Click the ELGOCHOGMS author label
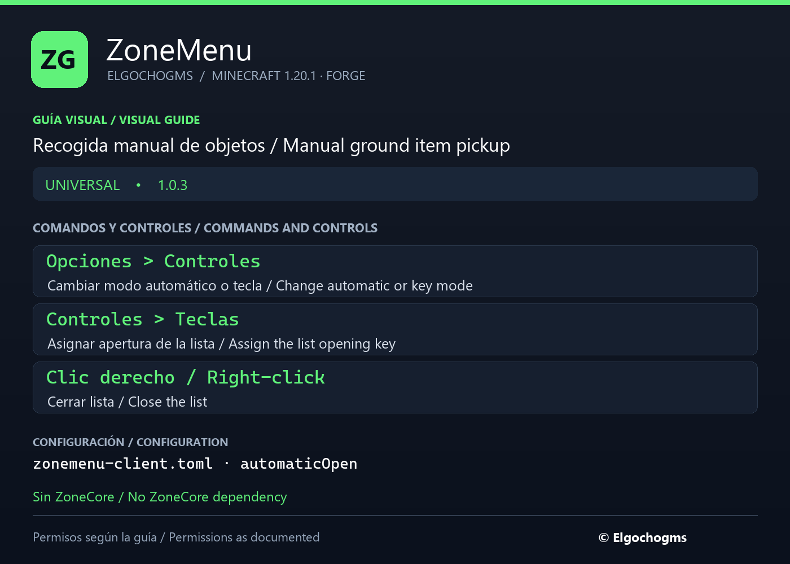 tap(150, 76)
